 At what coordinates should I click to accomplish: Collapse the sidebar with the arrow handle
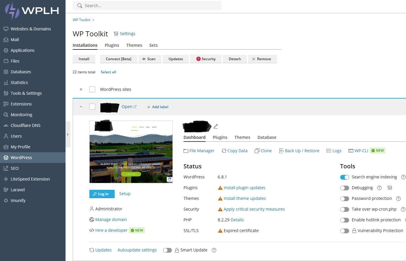(68, 134)
